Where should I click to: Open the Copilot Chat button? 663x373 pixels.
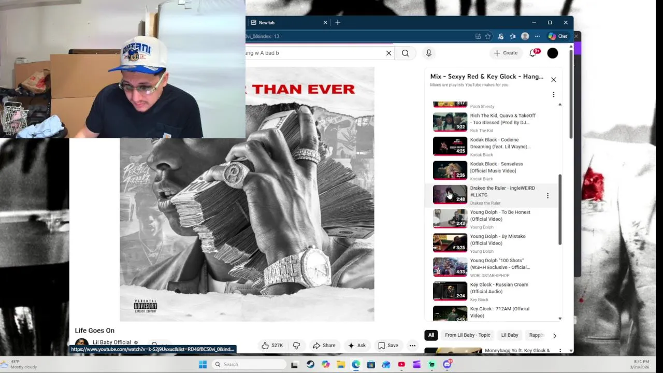(558, 36)
